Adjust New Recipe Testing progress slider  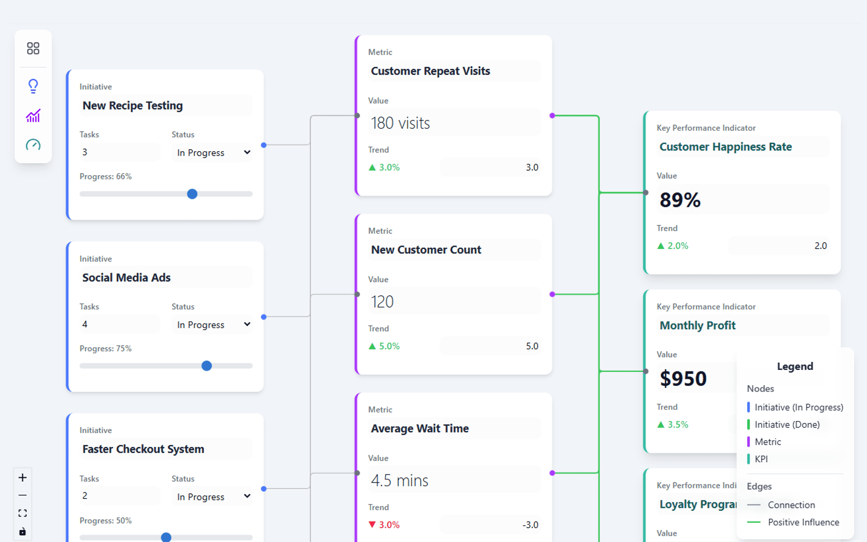[x=192, y=194]
